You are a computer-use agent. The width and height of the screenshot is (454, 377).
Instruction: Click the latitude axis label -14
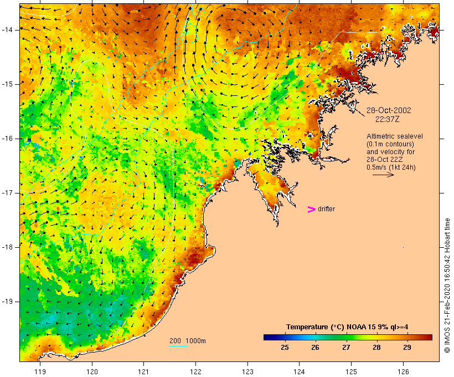pyautogui.click(x=7, y=30)
